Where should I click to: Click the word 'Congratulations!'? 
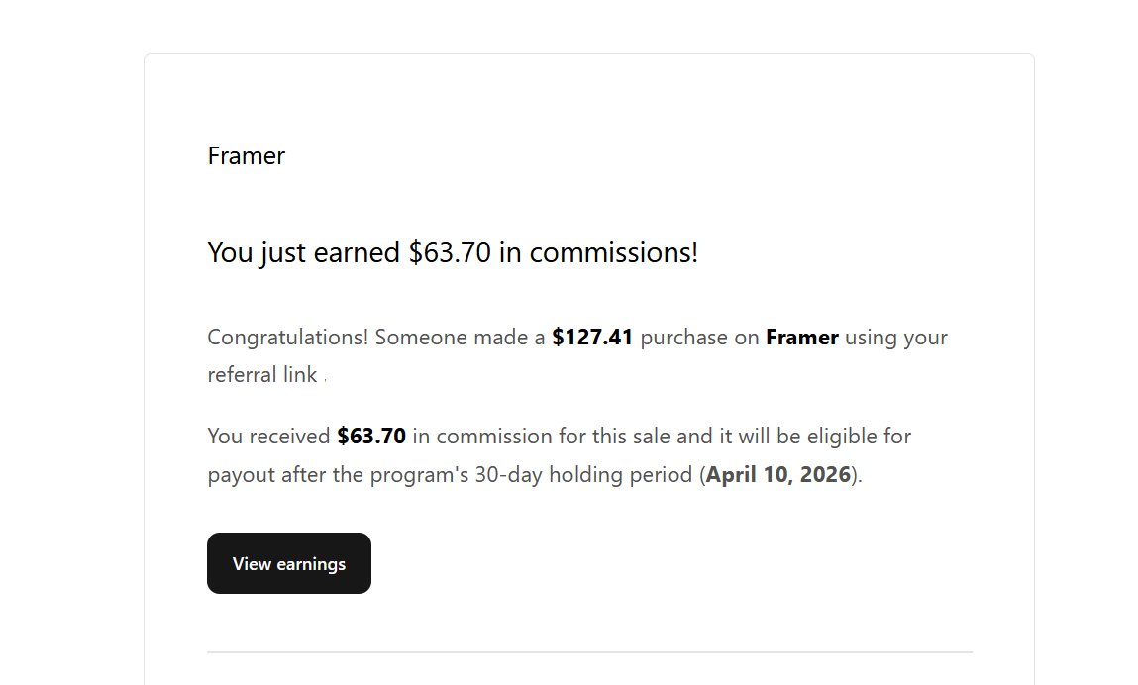(288, 337)
